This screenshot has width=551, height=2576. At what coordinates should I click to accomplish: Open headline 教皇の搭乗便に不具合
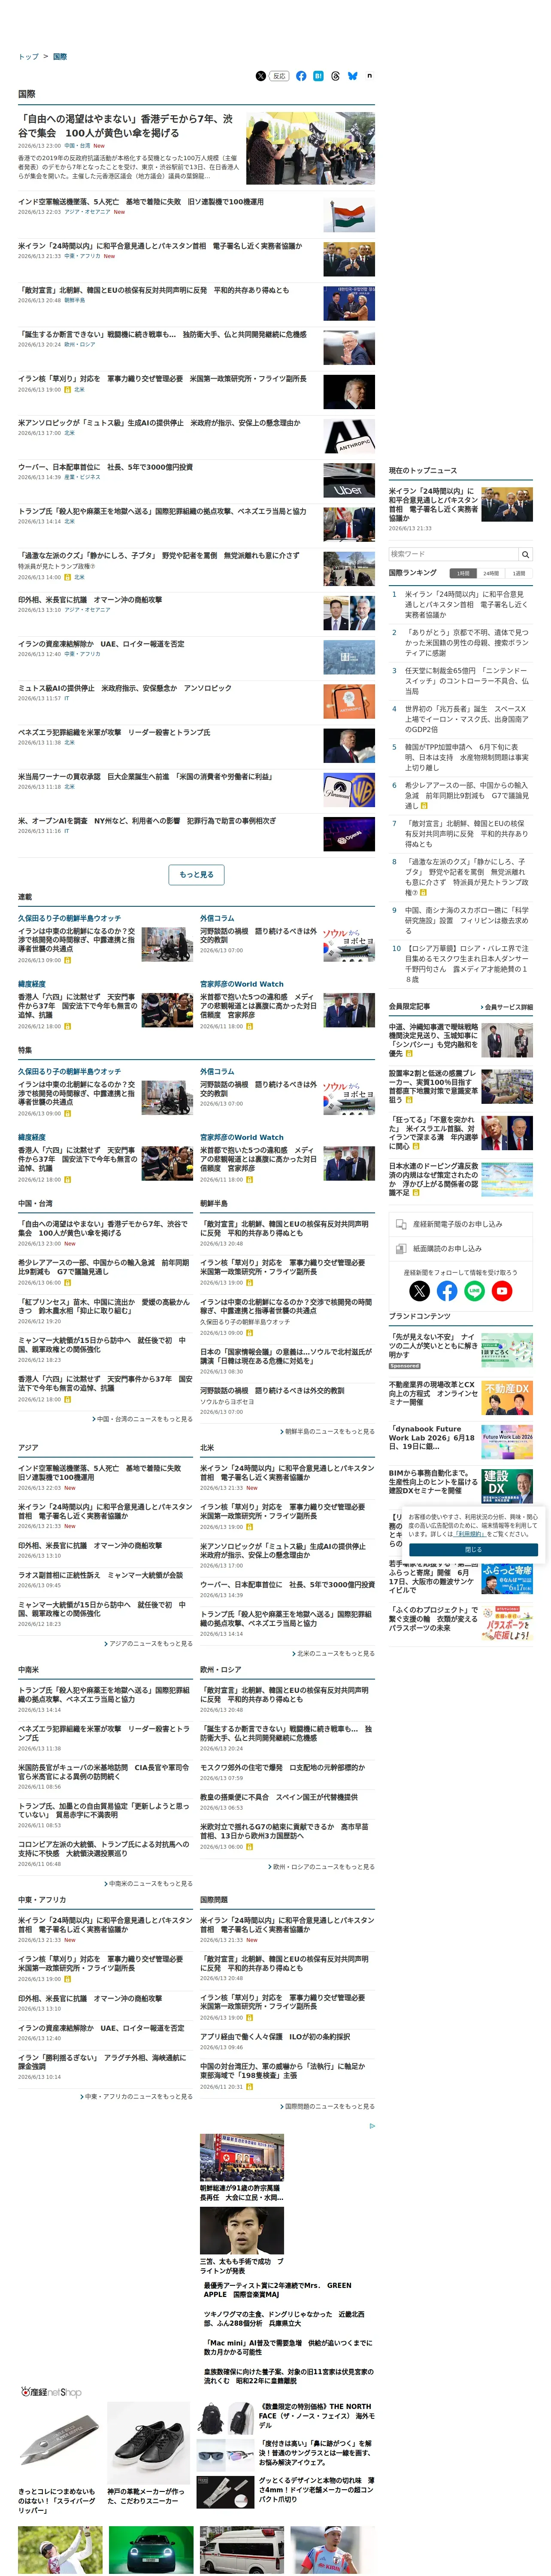[x=278, y=1797]
